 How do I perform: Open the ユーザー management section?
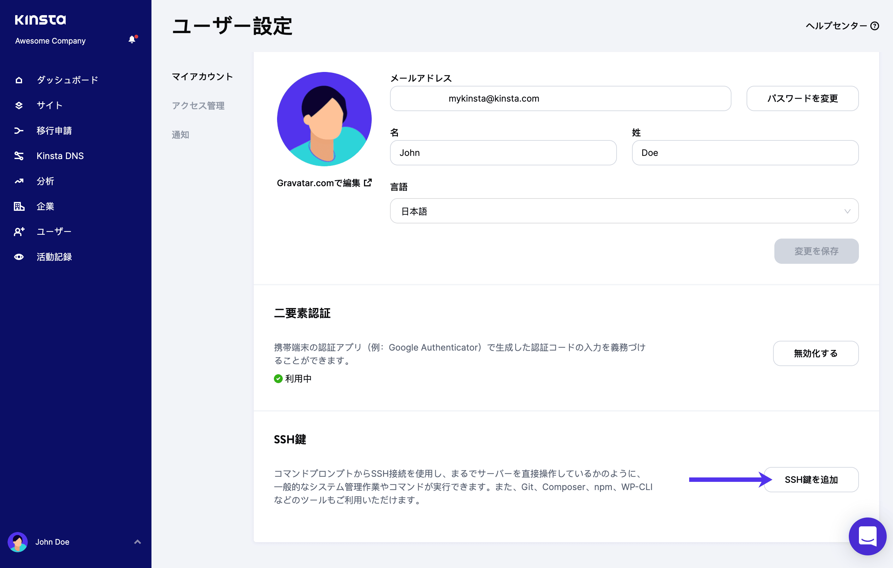[19, 231]
